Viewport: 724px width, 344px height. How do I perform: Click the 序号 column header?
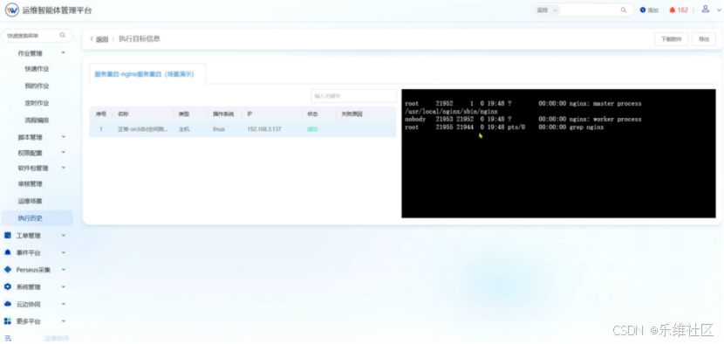tap(100, 114)
